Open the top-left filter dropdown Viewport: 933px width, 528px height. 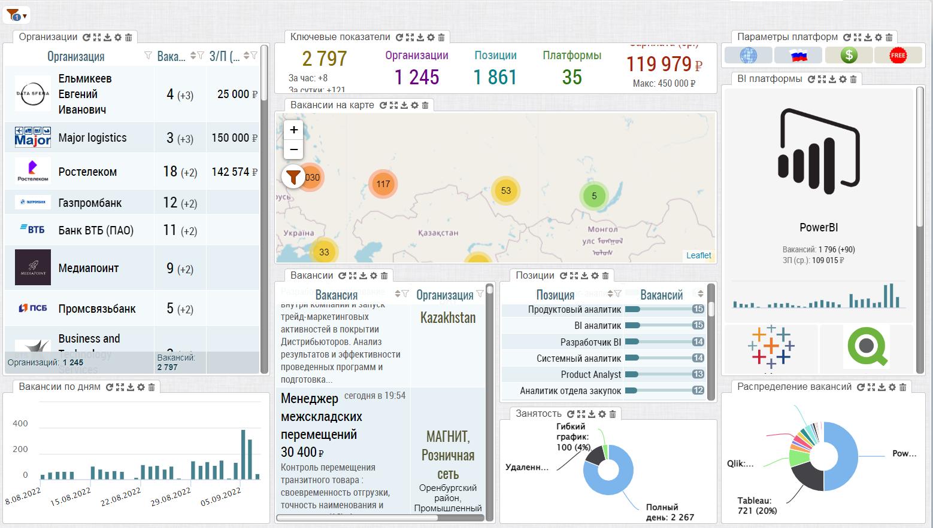tap(16, 16)
